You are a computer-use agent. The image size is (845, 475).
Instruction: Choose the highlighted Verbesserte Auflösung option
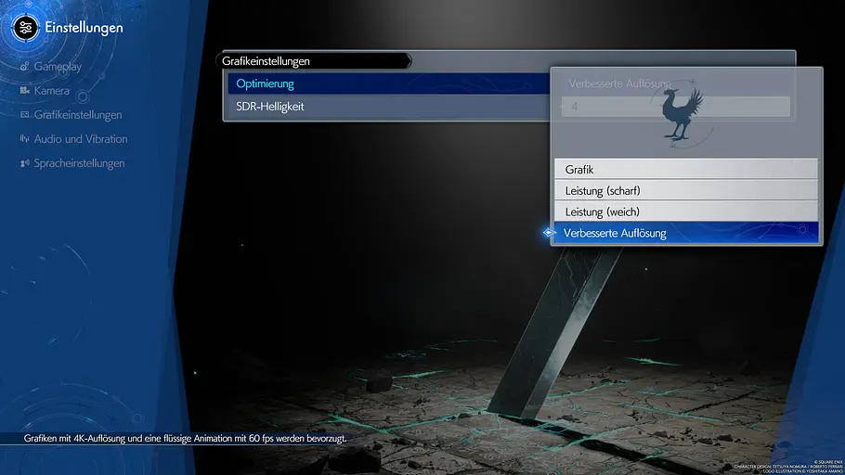pyautogui.click(x=686, y=233)
